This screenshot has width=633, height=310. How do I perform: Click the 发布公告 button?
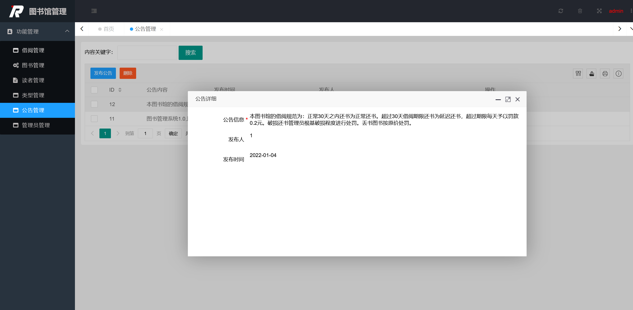pyautogui.click(x=103, y=73)
